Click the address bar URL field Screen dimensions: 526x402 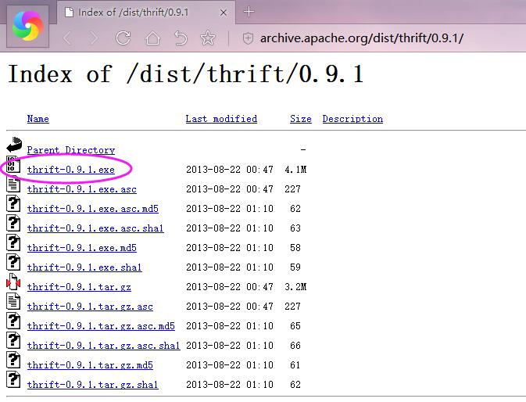click(x=362, y=38)
